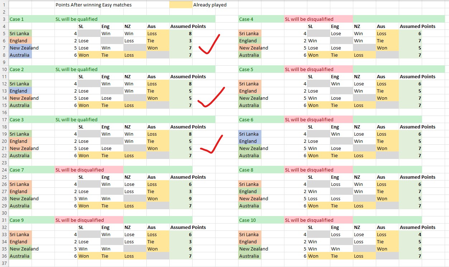Click blue 'Australia' cell in Case 1

[x=20, y=55]
